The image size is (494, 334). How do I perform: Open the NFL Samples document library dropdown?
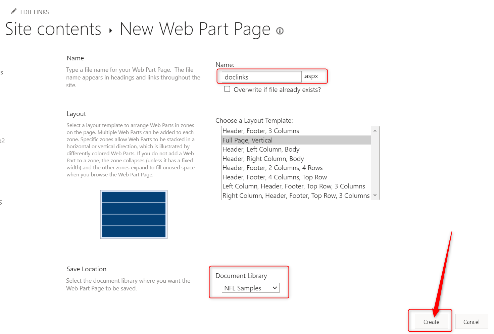250,288
